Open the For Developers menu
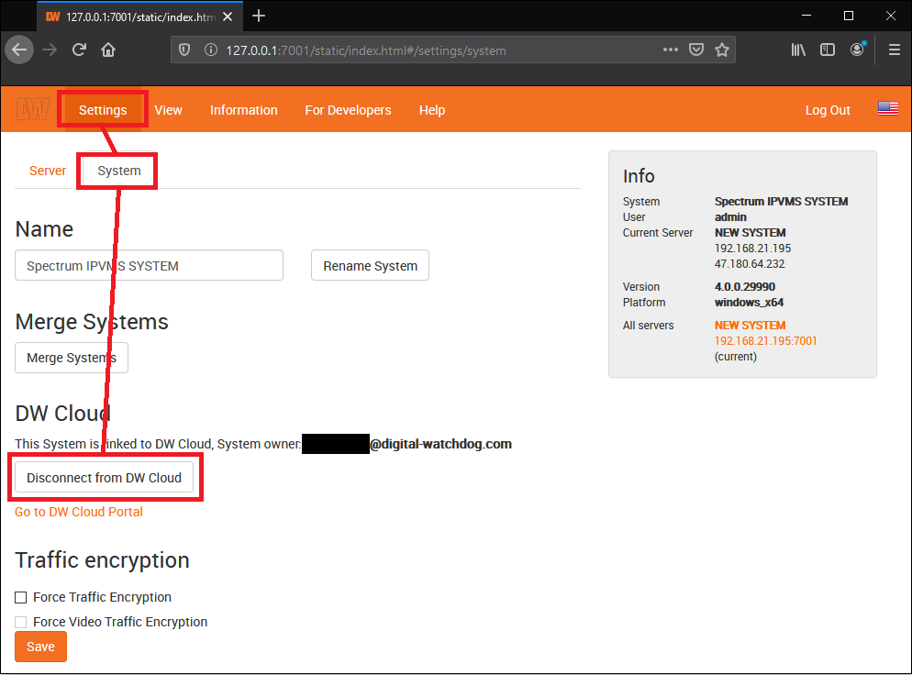This screenshot has height=675, width=912. 348,110
